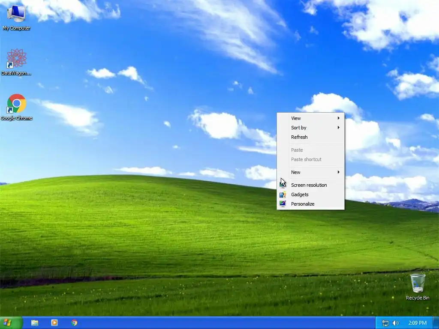Open Screen resolution from the context menu
This screenshot has height=329, width=439.
[310, 185]
